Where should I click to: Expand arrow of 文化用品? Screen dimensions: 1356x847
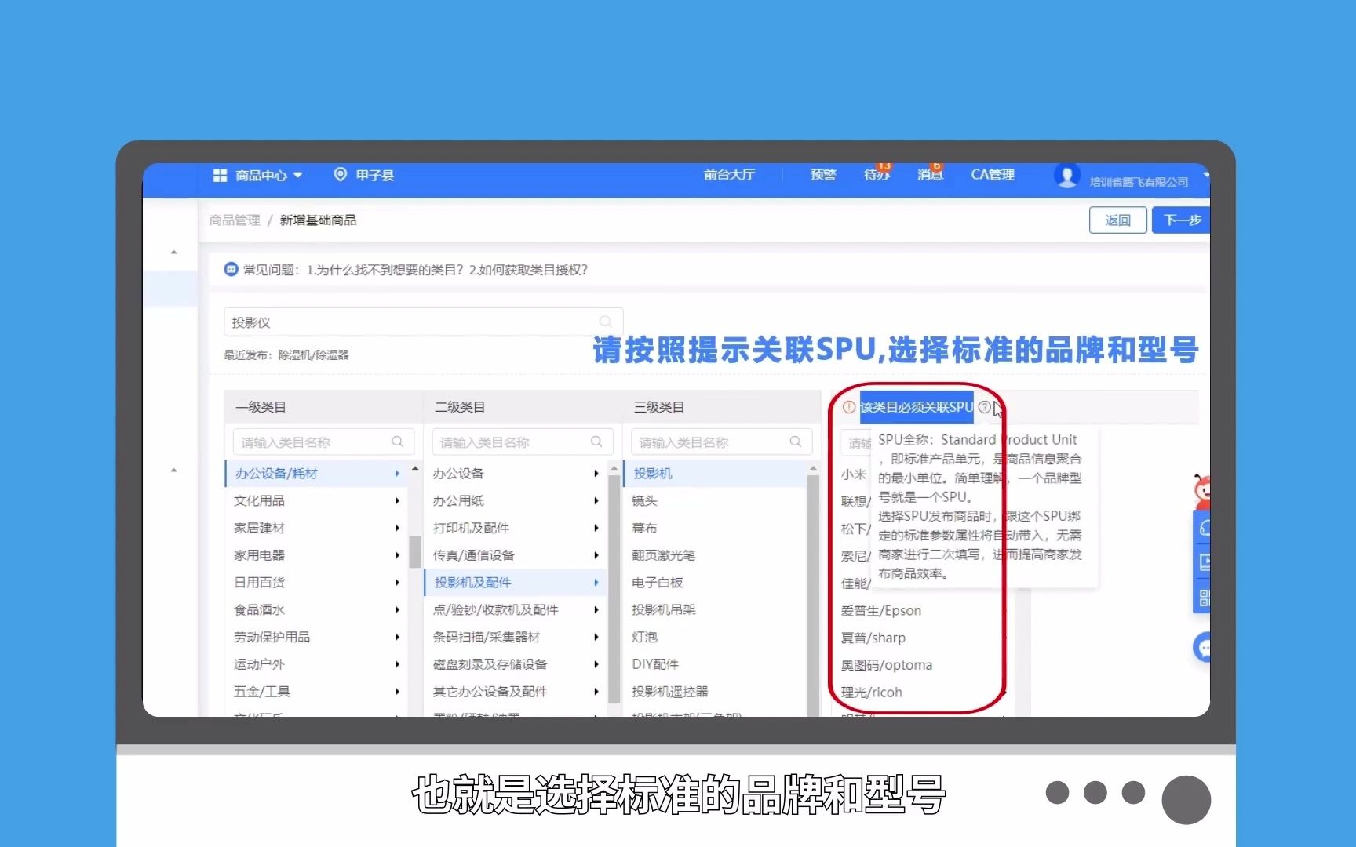(x=397, y=501)
